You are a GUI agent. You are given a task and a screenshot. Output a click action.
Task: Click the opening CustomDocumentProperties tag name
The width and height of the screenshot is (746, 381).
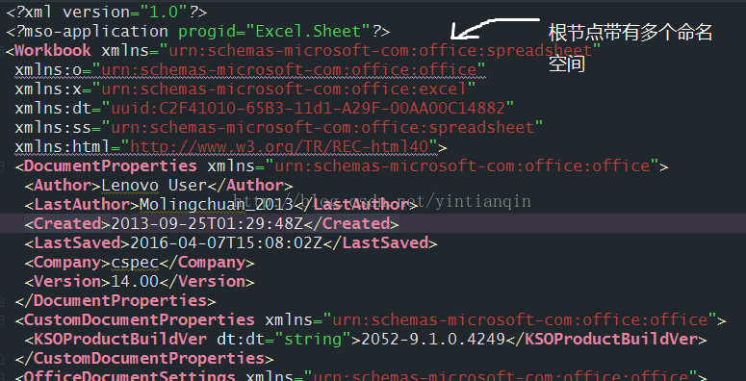[140, 320]
